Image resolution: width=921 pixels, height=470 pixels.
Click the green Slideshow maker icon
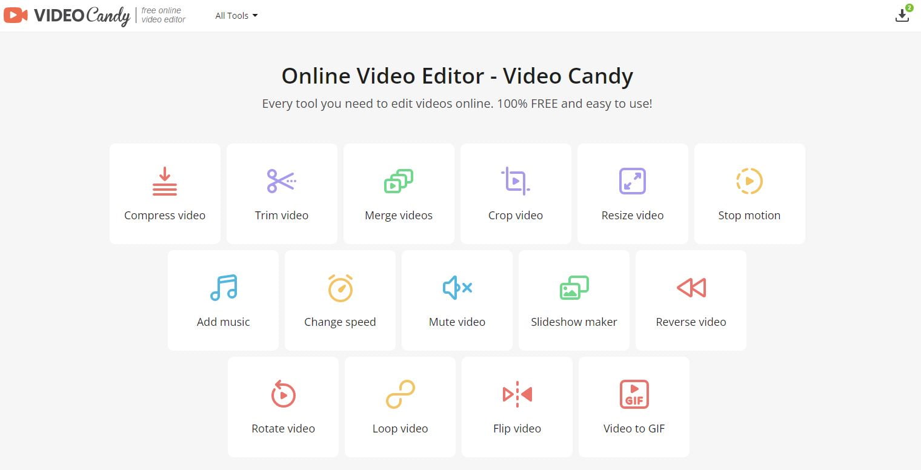pos(574,288)
